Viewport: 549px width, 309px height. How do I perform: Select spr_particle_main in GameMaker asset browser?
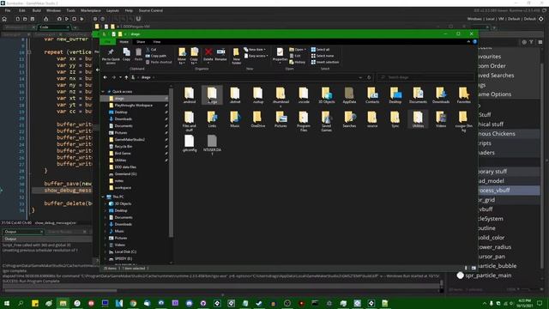click(x=488, y=276)
